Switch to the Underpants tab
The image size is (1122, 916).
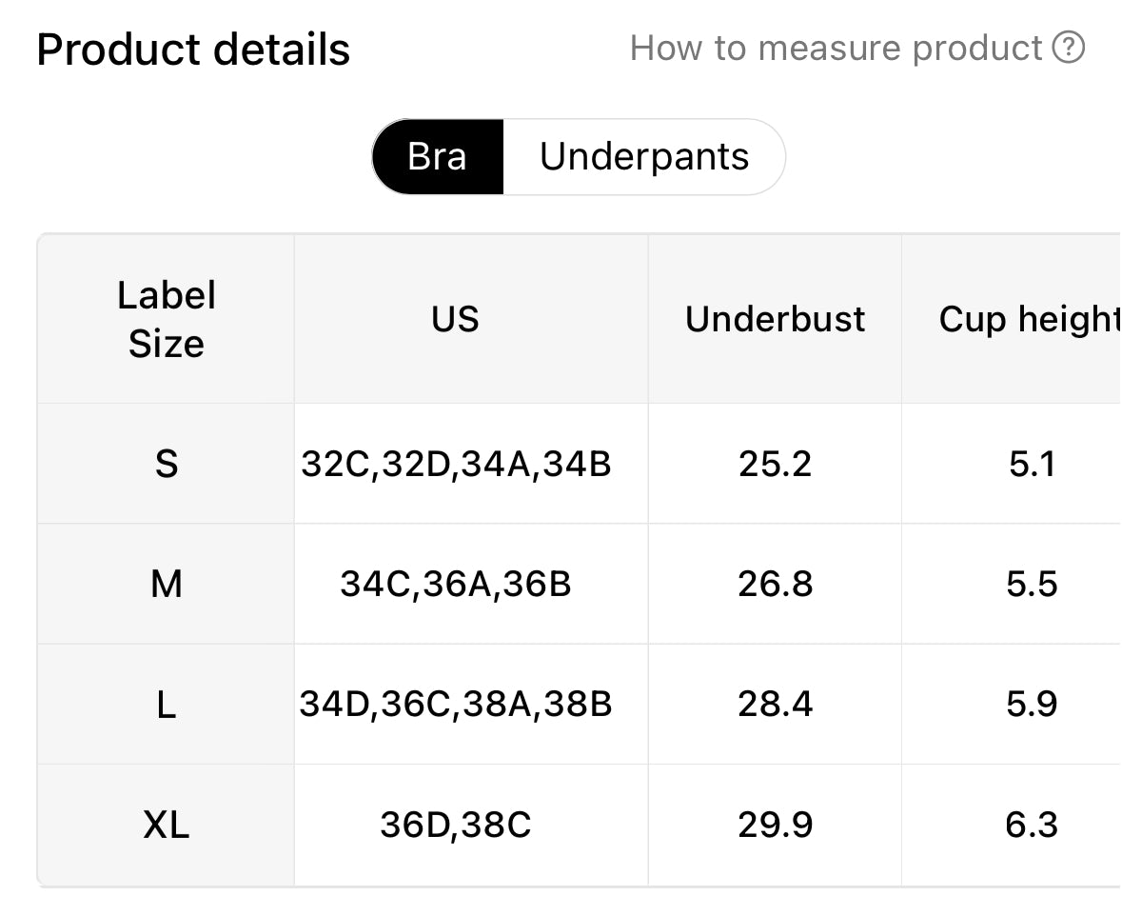coord(644,157)
